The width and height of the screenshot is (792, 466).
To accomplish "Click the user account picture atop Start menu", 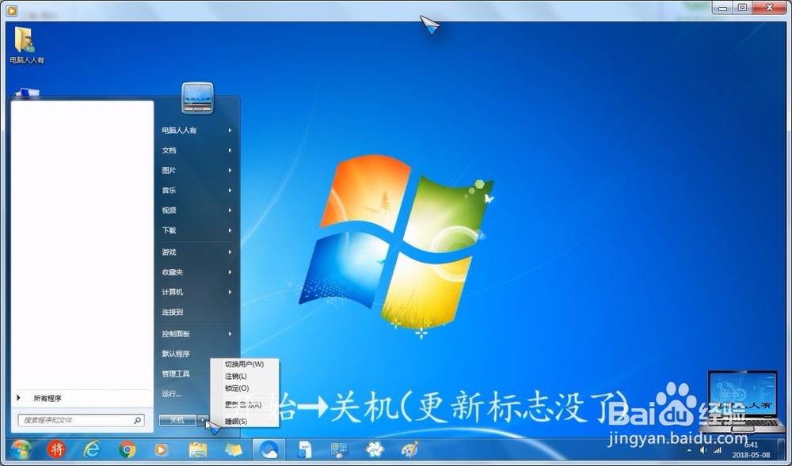I will click(x=197, y=97).
